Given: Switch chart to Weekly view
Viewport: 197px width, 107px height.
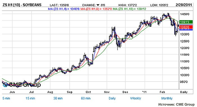Looking at the screenshot, I should (136, 98).
